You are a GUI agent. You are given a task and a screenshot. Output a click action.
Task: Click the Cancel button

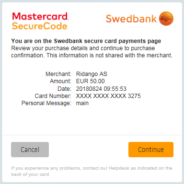pos(30,150)
